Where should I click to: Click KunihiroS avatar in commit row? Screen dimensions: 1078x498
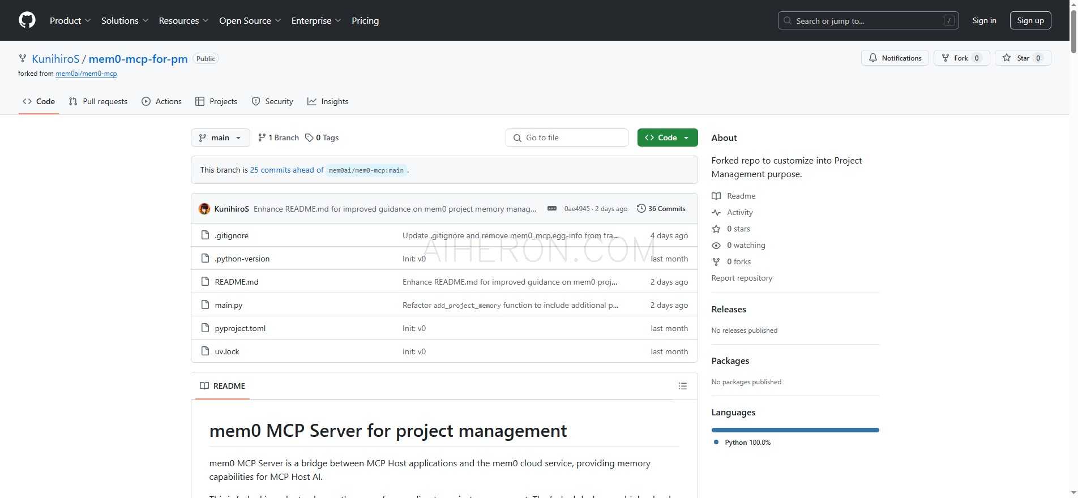click(204, 209)
